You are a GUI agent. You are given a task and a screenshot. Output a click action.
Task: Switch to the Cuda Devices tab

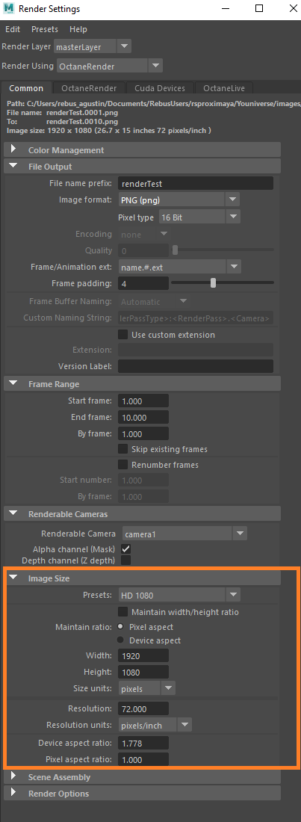coord(159,88)
